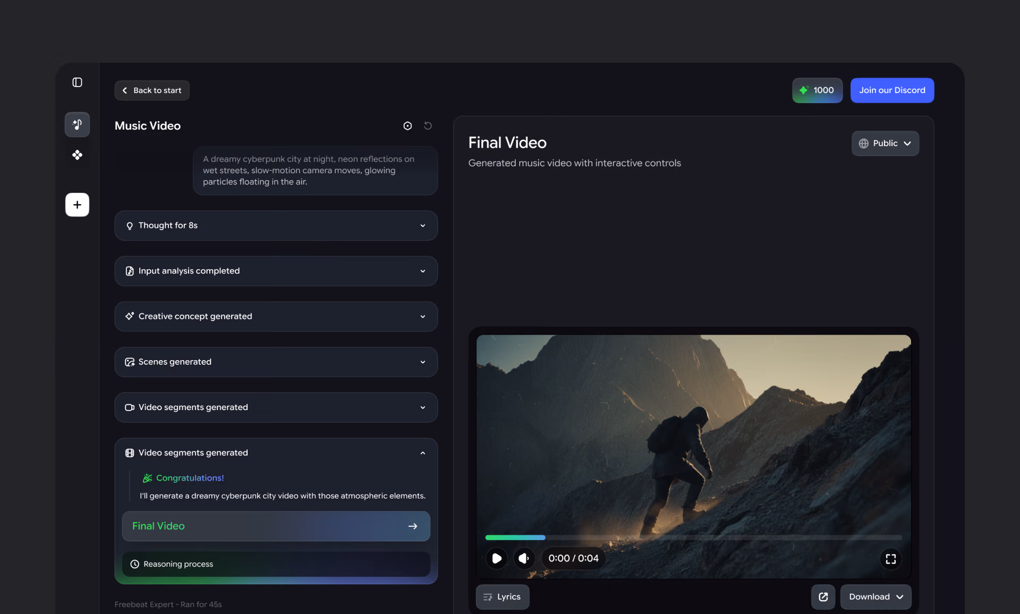
Task: Expand the Scenes generated section
Action: coord(276,362)
